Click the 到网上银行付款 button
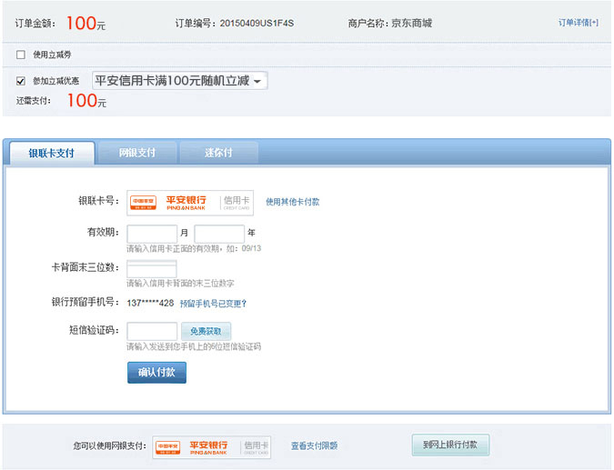The height and width of the screenshot is (470, 614). [450, 445]
